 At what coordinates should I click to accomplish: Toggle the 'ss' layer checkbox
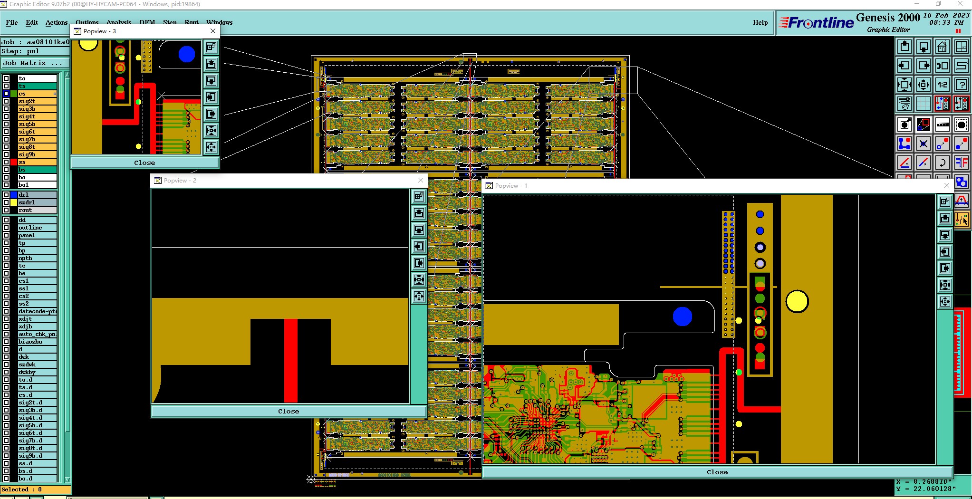click(x=6, y=162)
